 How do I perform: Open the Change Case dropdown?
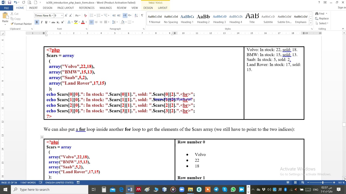(x=78, y=16)
